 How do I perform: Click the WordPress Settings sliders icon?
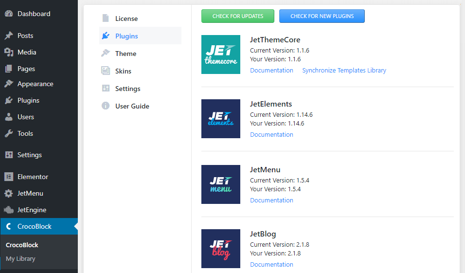9,155
